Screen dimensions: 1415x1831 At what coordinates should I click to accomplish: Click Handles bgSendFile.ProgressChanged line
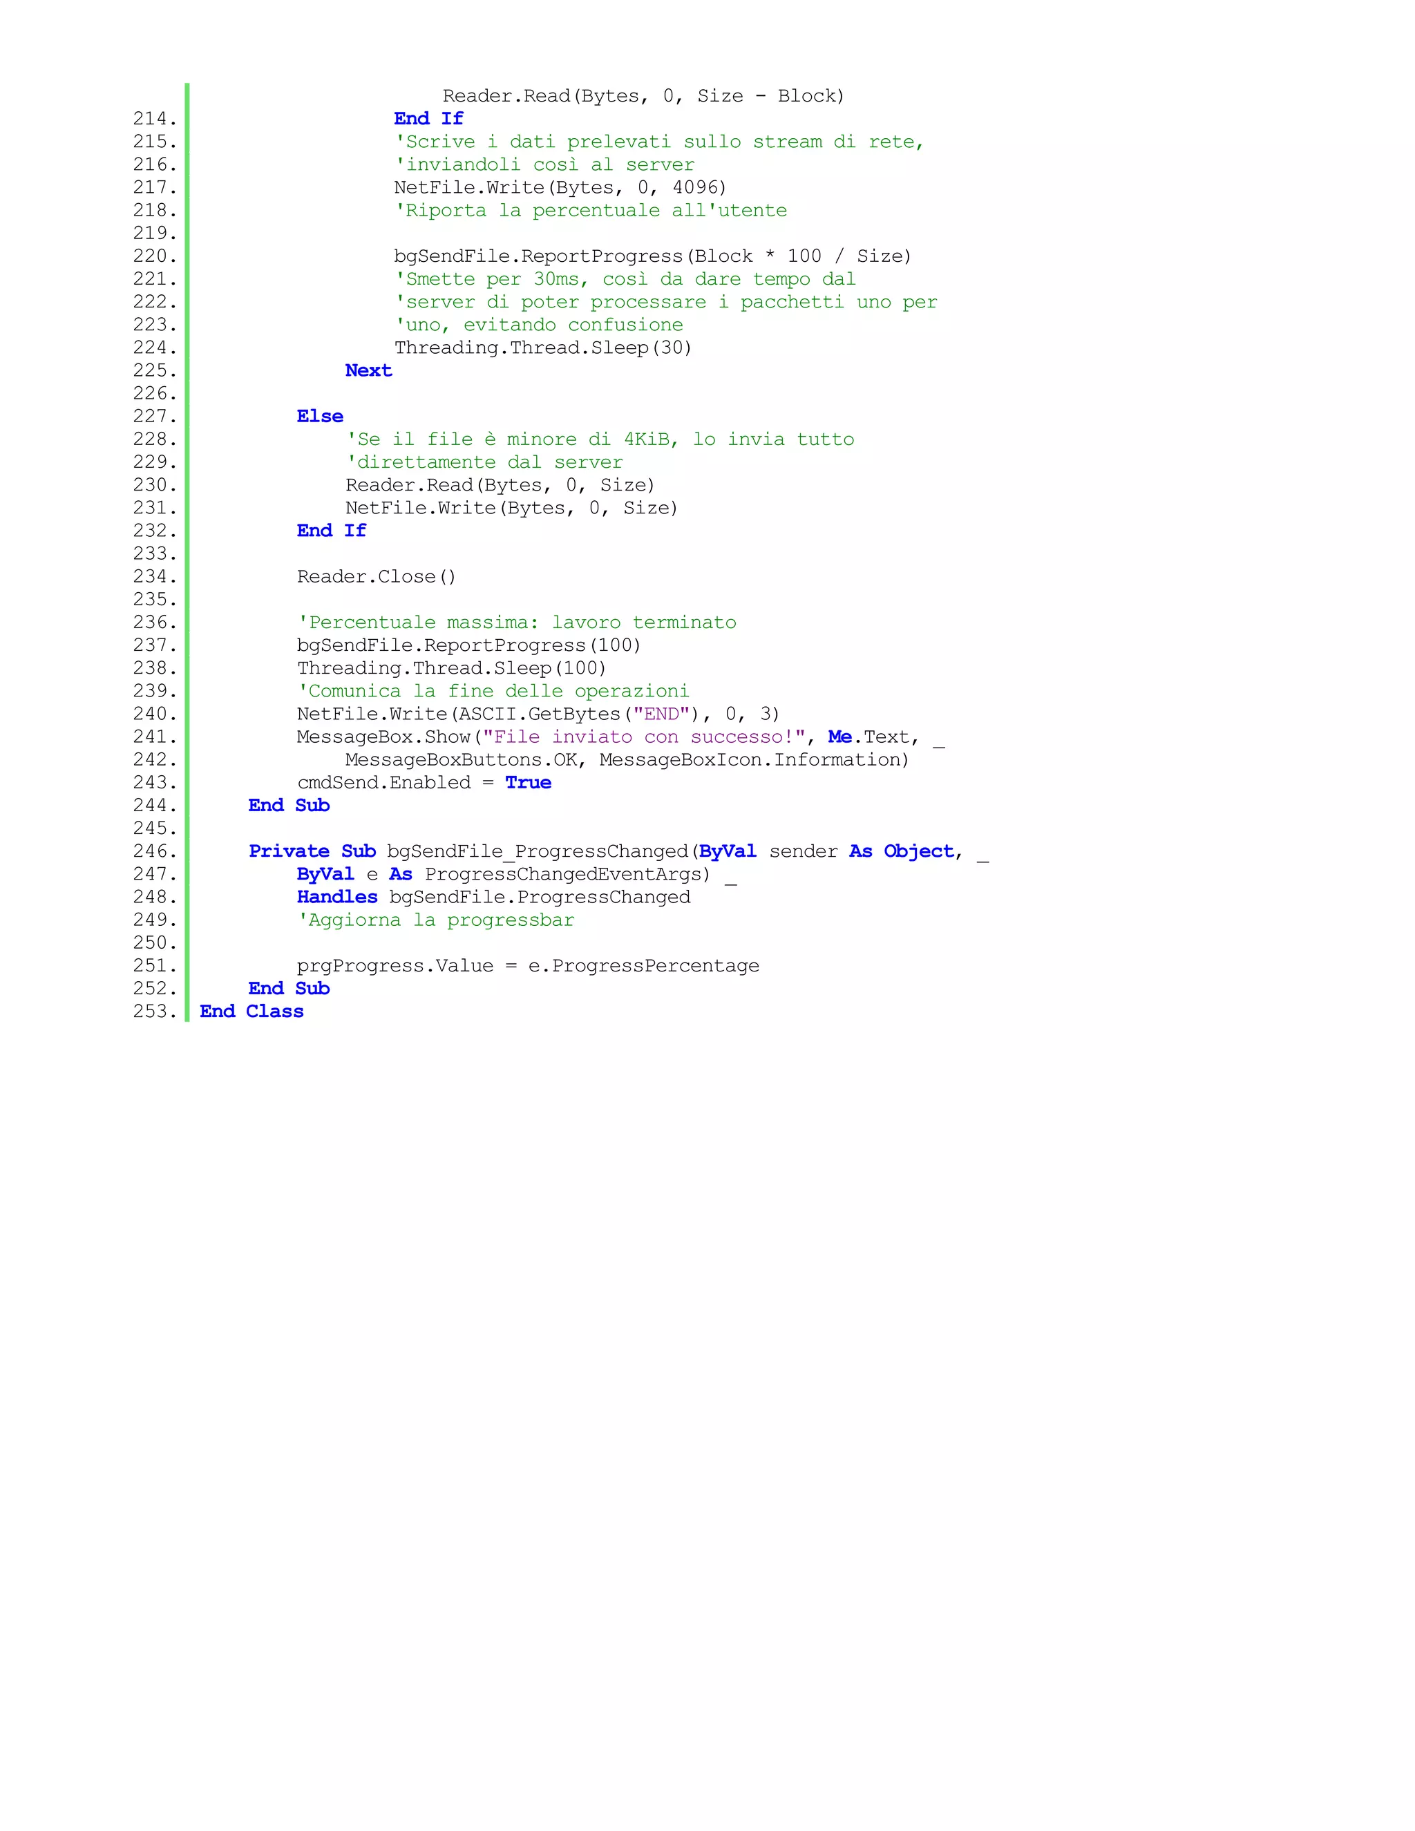(493, 897)
